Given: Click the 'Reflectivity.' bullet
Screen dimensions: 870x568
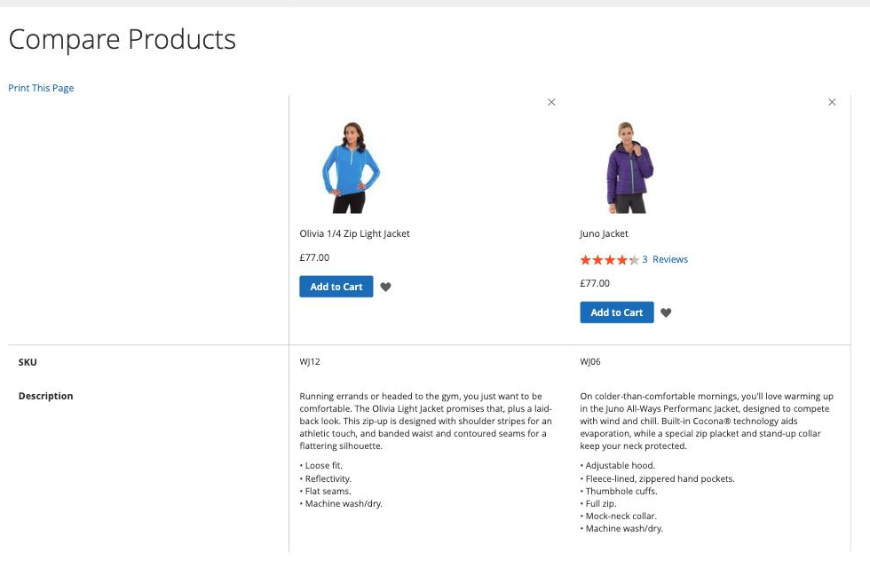Looking at the screenshot, I should 326,478.
